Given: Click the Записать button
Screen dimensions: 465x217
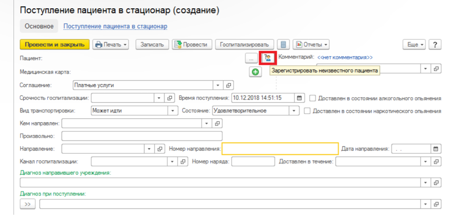Looking at the screenshot, I should (152, 45).
